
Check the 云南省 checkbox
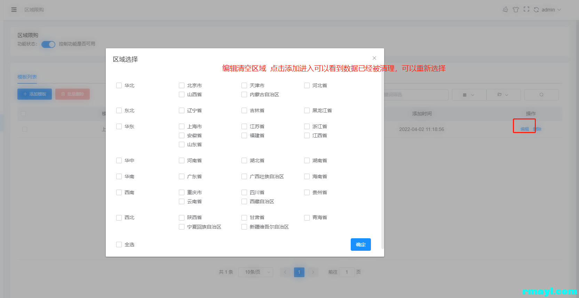182,201
